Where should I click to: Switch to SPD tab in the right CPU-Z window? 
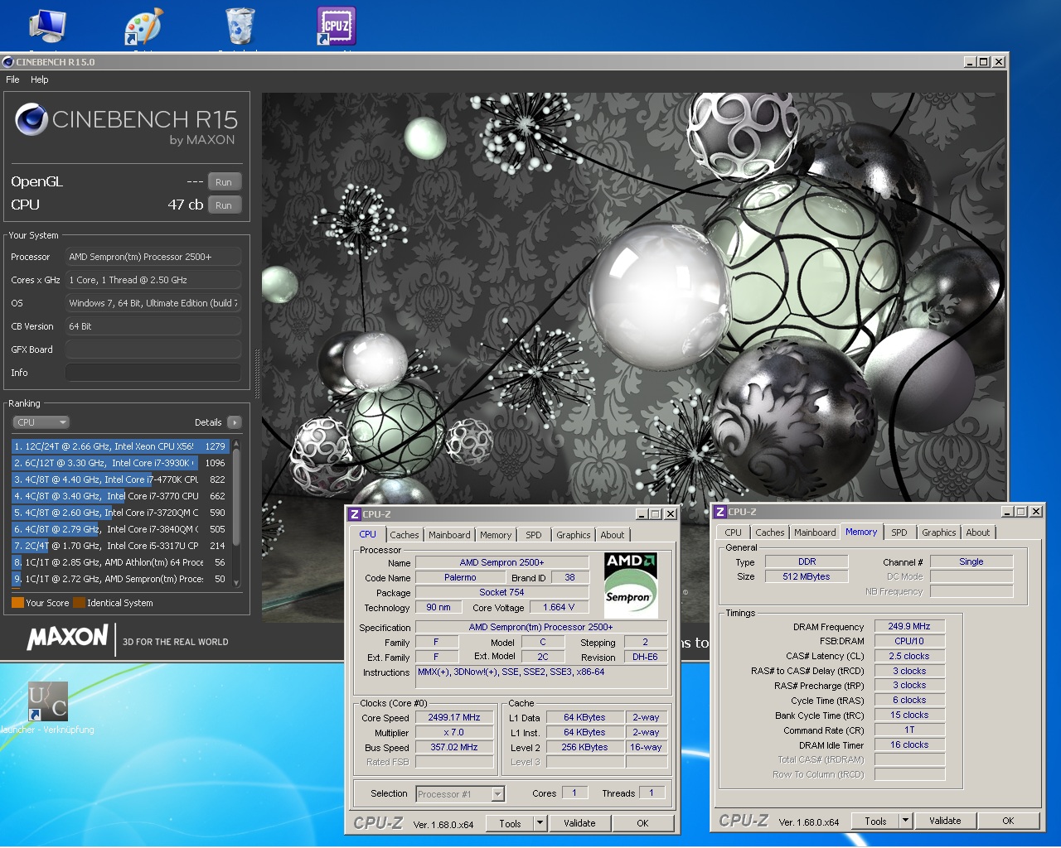(899, 532)
